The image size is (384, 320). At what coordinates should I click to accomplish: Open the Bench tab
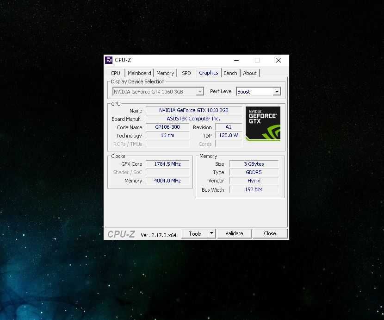pos(230,73)
